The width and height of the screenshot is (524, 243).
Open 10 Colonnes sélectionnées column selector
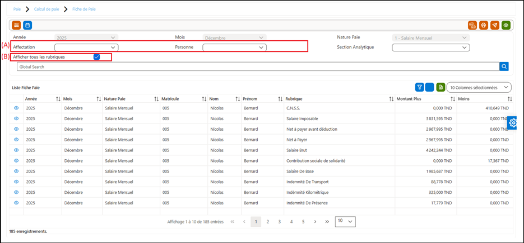click(x=479, y=87)
